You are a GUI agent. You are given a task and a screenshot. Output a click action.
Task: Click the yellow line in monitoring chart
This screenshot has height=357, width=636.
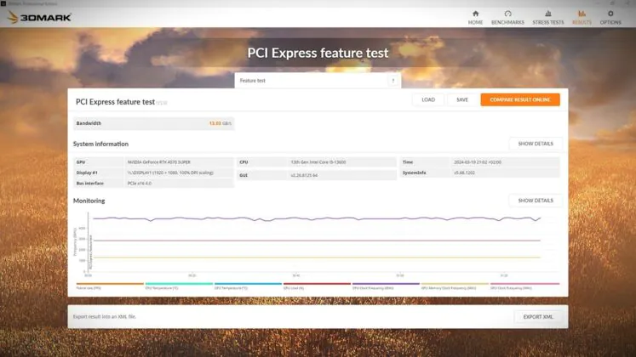pos(317,258)
